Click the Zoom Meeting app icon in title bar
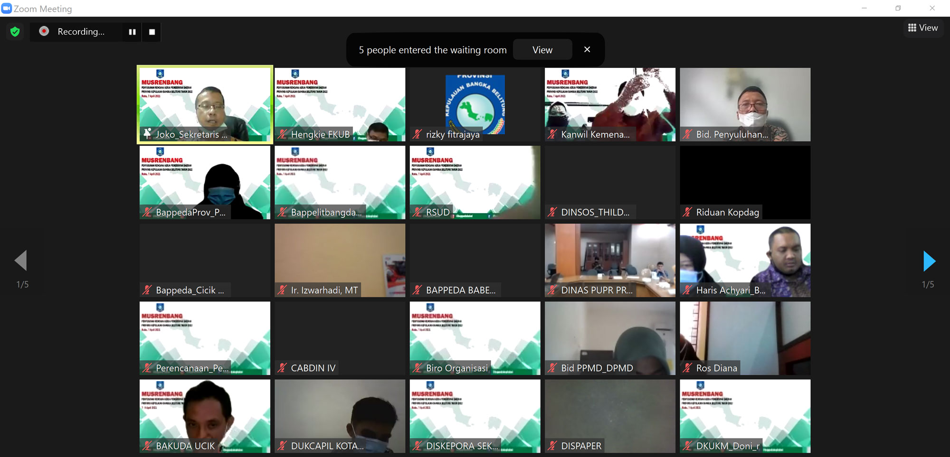950x457 pixels. tap(7, 9)
